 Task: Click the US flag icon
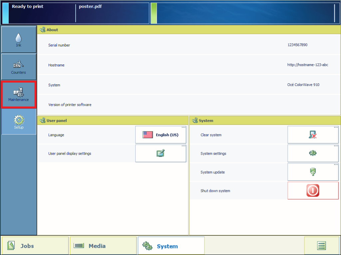tap(148, 135)
